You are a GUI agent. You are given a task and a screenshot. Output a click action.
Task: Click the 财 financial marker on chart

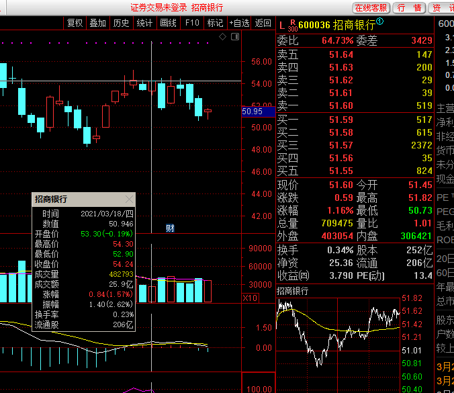coord(171,228)
